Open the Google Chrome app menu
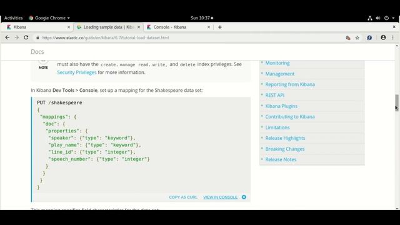The height and width of the screenshot is (225, 400). click(49, 18)
